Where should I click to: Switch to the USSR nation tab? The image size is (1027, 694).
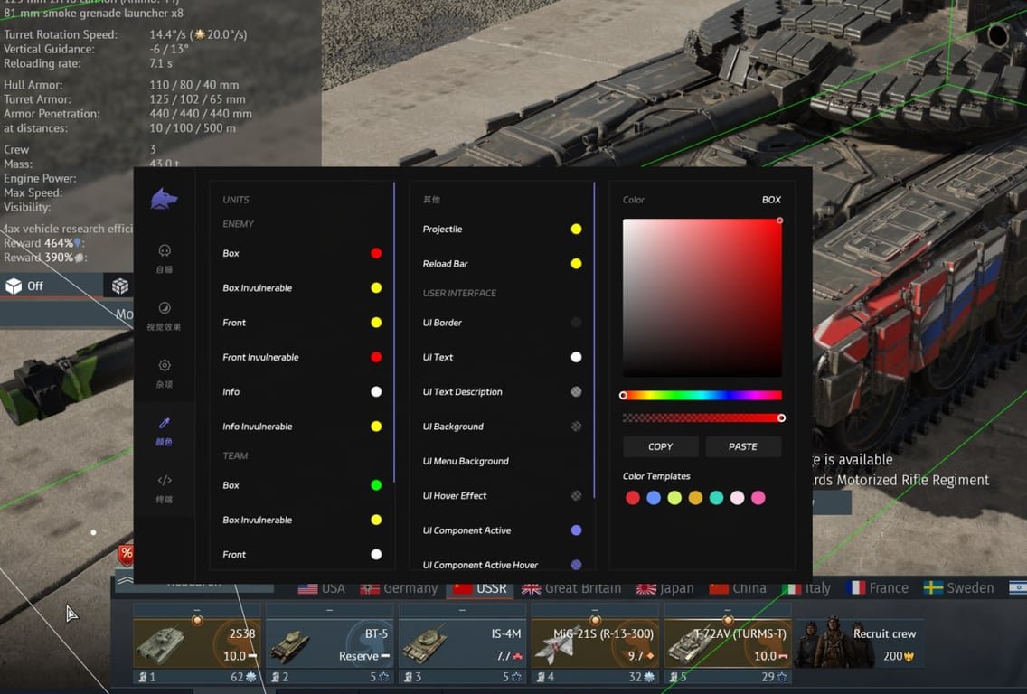(x=480, y=588)
